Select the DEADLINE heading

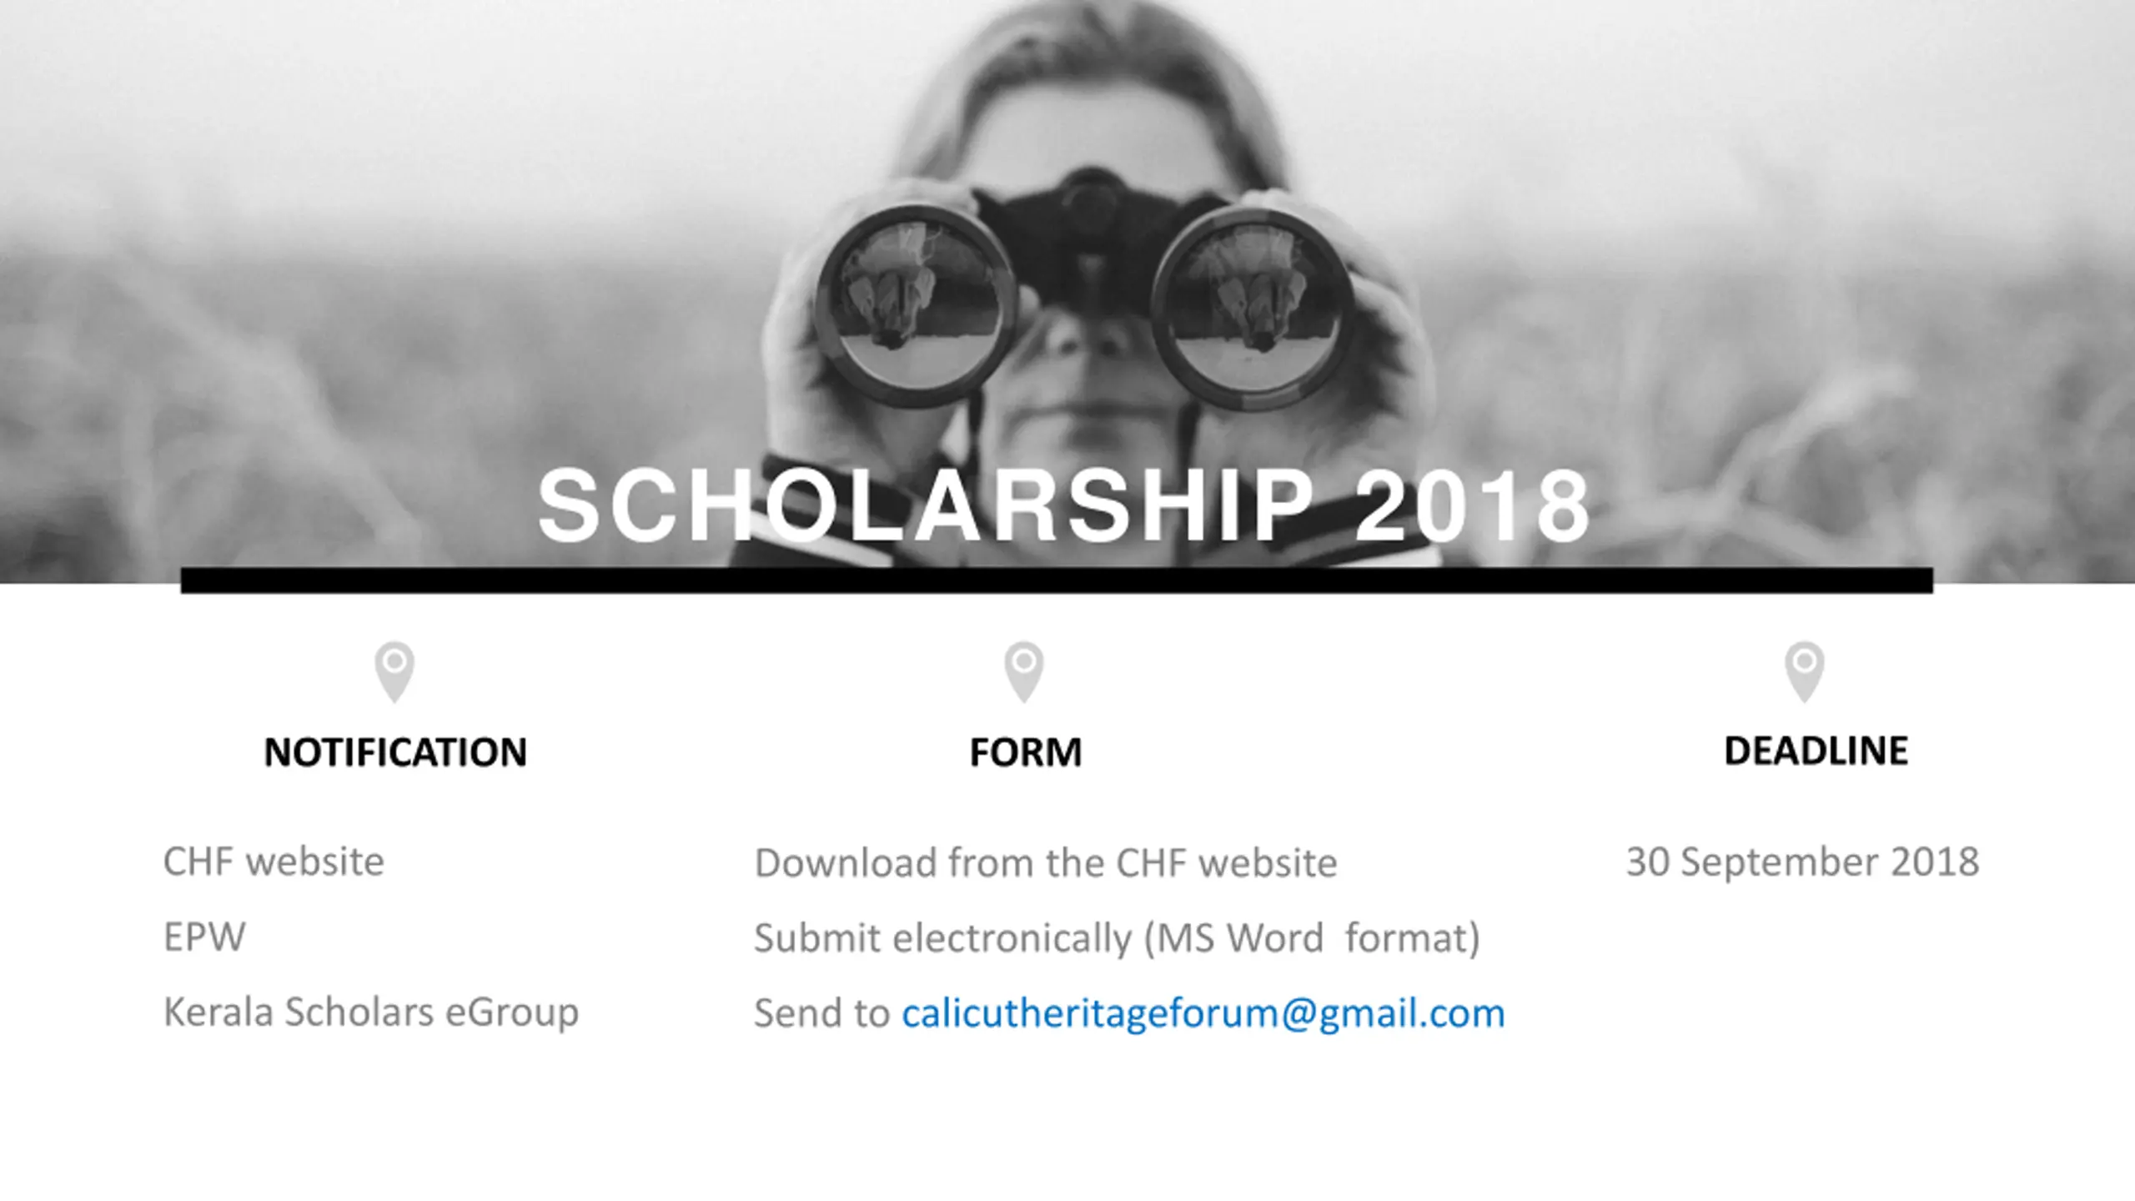(1816, 751)
